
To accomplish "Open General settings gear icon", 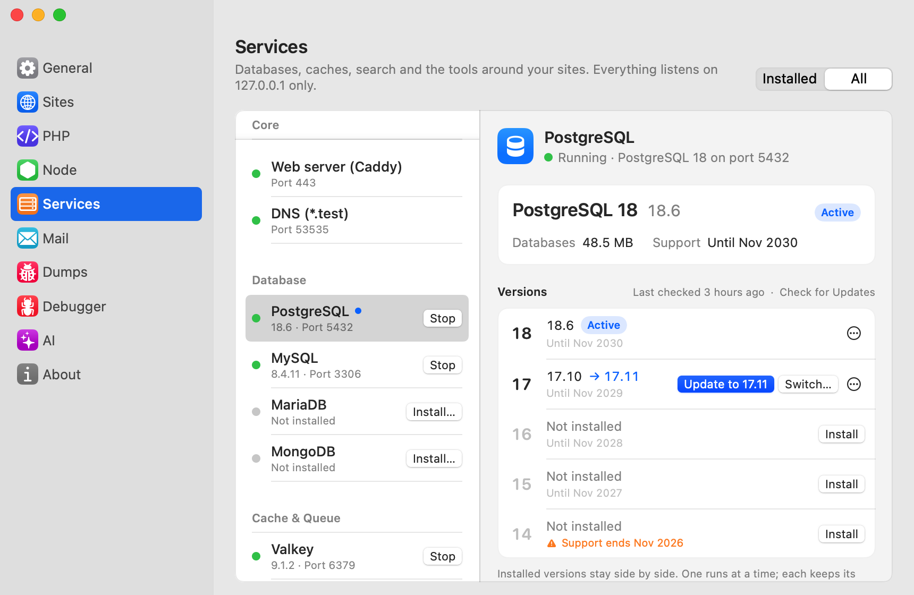I will pyautogui.click(x=28, y=68).
